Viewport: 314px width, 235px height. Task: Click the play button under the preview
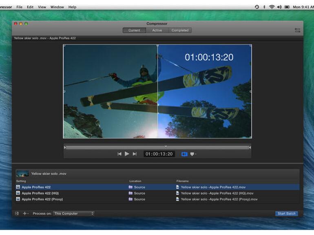[127, 154]
